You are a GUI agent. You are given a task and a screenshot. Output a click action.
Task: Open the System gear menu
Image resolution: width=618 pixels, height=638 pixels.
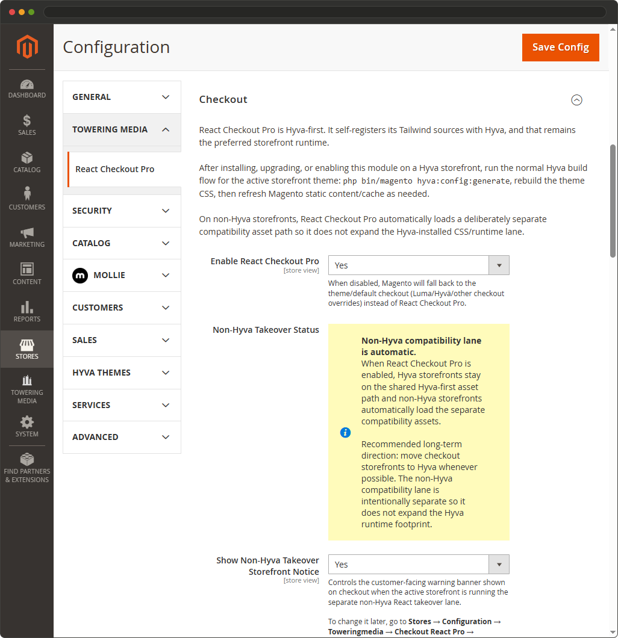tap(27, 426)
